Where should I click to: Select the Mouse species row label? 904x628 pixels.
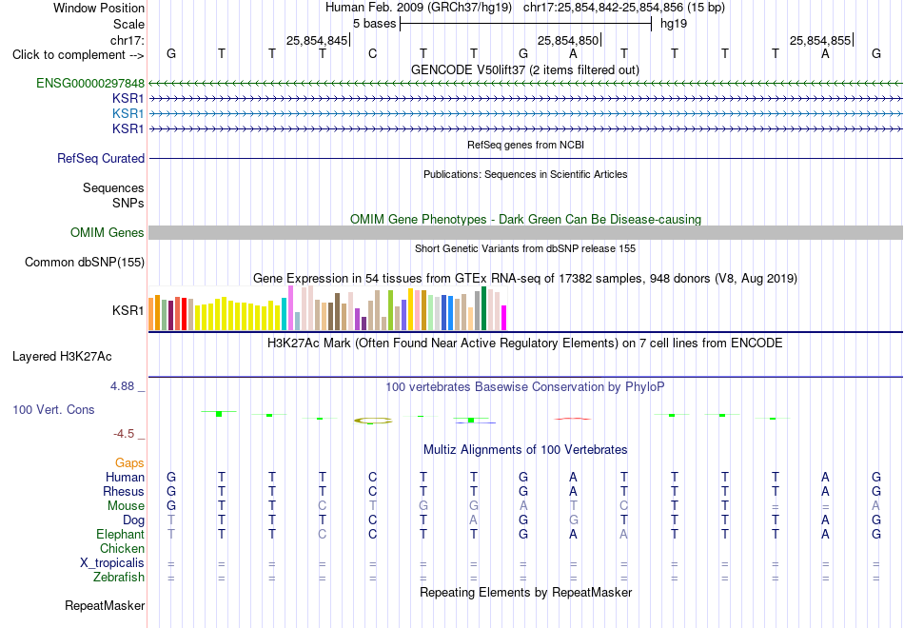click(126, 506)
